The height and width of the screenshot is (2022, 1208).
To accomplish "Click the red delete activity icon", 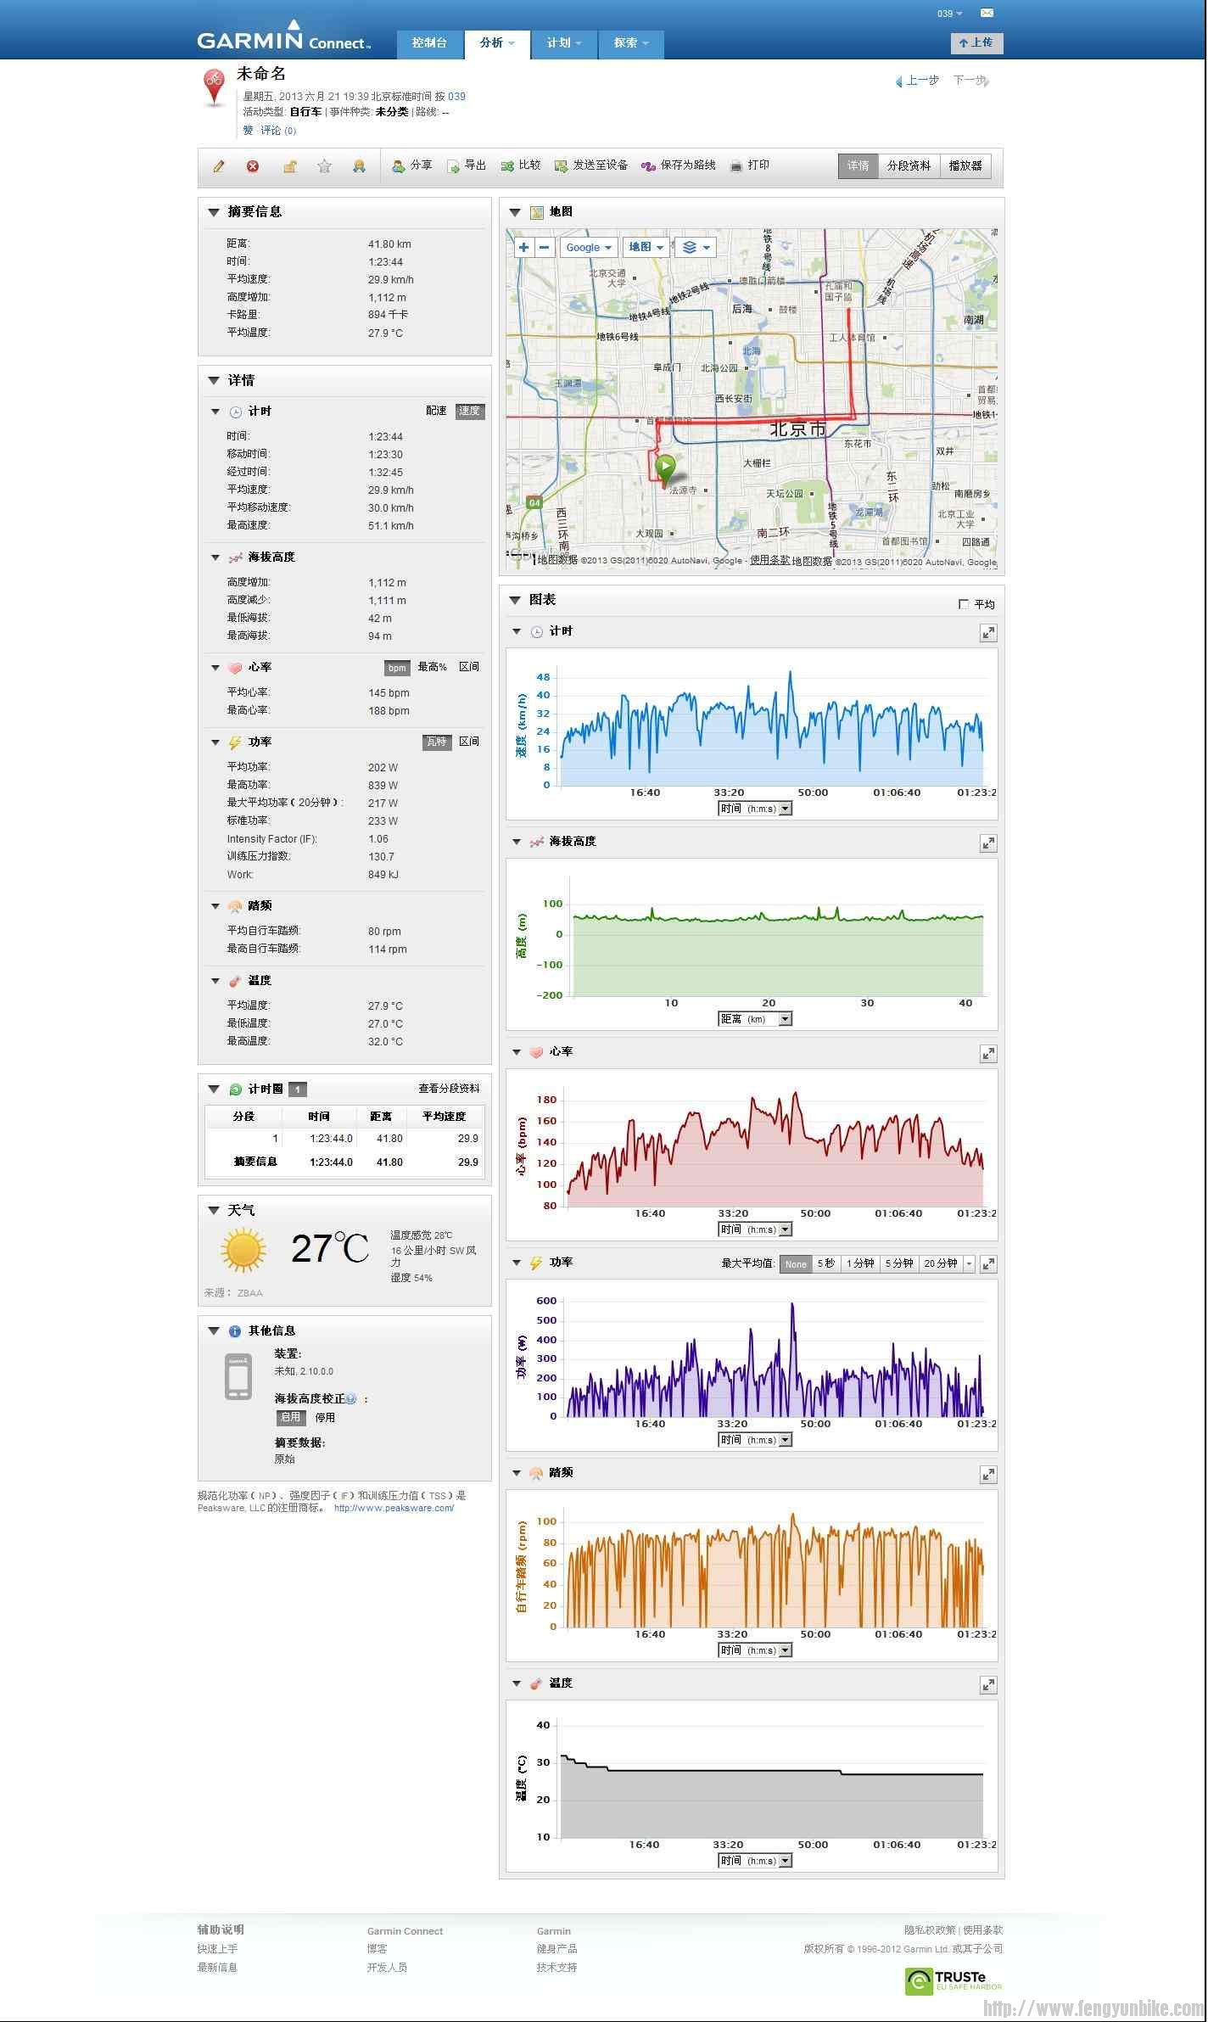I will [x=253, y=166].
